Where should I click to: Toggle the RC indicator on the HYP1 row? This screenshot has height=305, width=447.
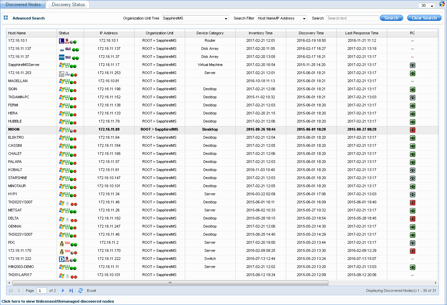click(413, 194)
